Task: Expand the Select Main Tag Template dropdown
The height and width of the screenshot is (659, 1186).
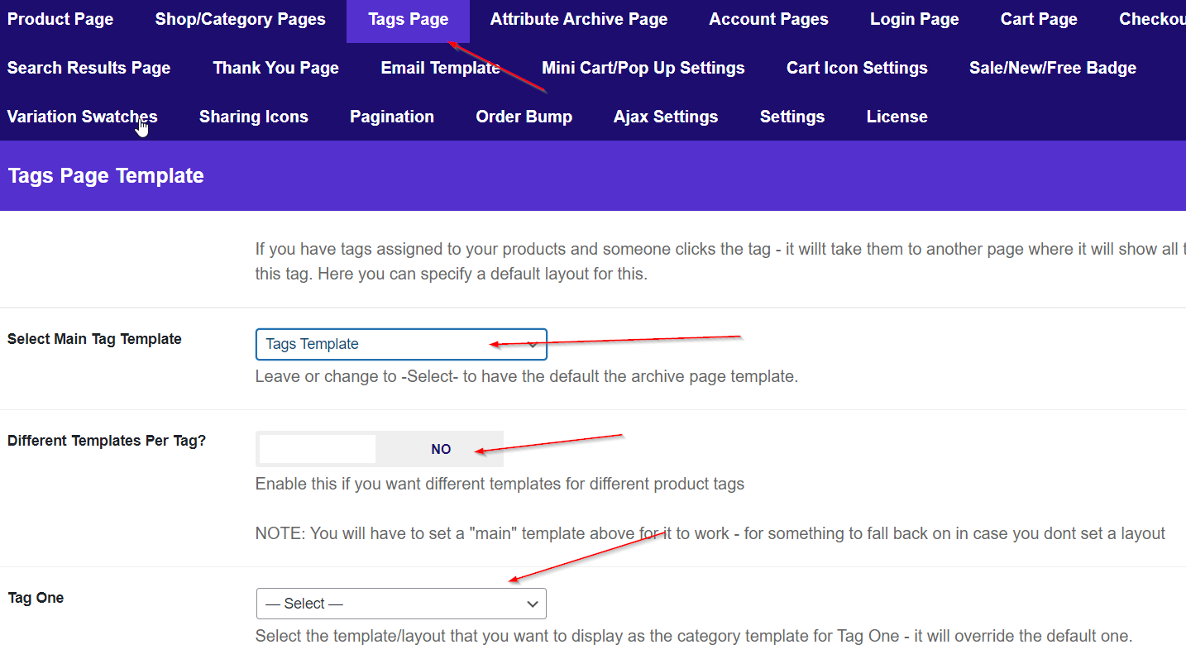Action: [401, 344]
